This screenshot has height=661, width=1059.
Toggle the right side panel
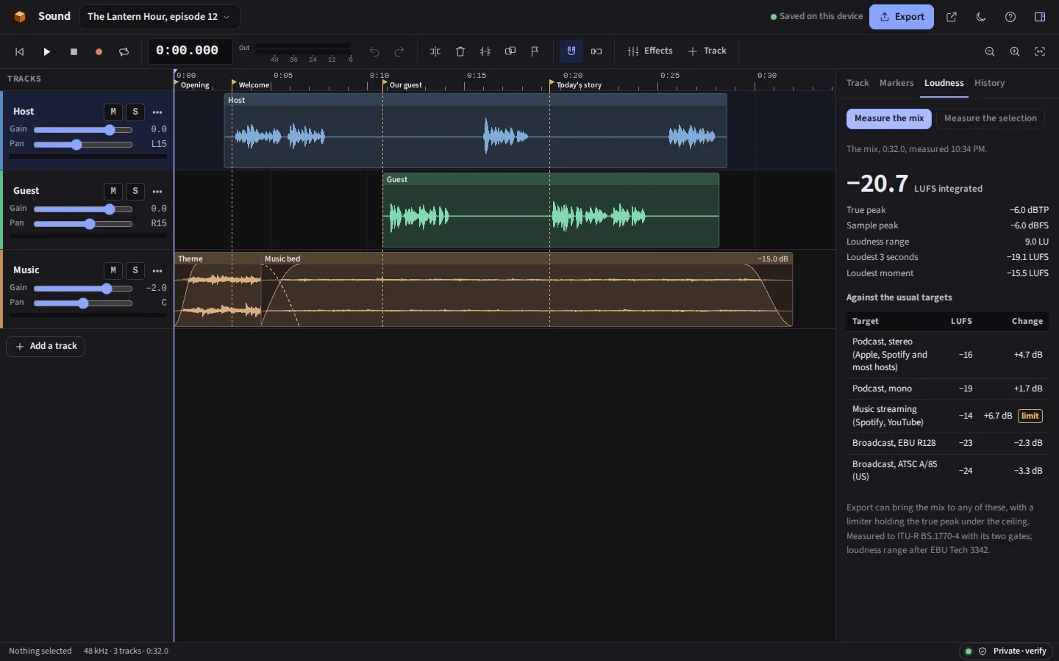1040,17
